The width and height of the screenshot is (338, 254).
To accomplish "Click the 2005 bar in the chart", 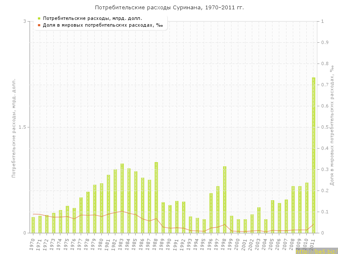I will click(273, 216).
